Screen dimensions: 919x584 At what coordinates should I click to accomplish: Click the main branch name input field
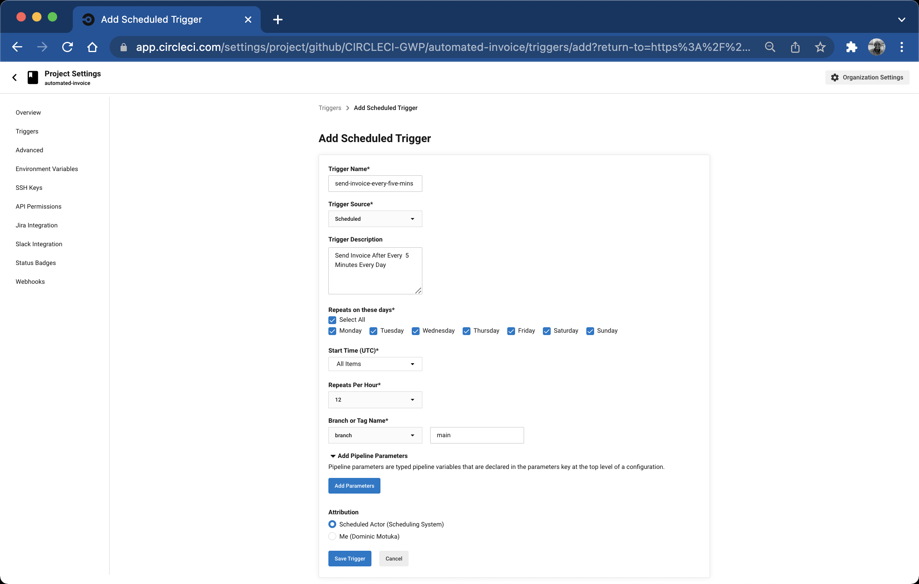(477, 435)
